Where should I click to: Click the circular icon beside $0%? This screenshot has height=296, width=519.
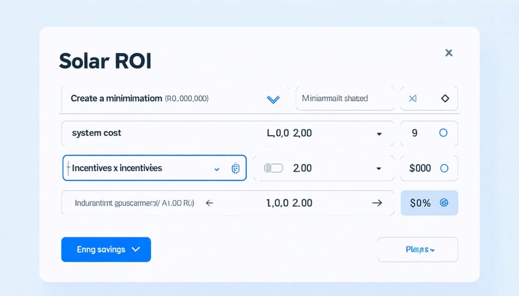(444, 203)
